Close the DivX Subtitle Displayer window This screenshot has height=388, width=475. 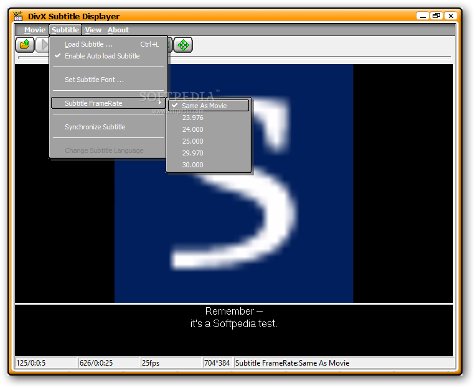pos(451,16)
